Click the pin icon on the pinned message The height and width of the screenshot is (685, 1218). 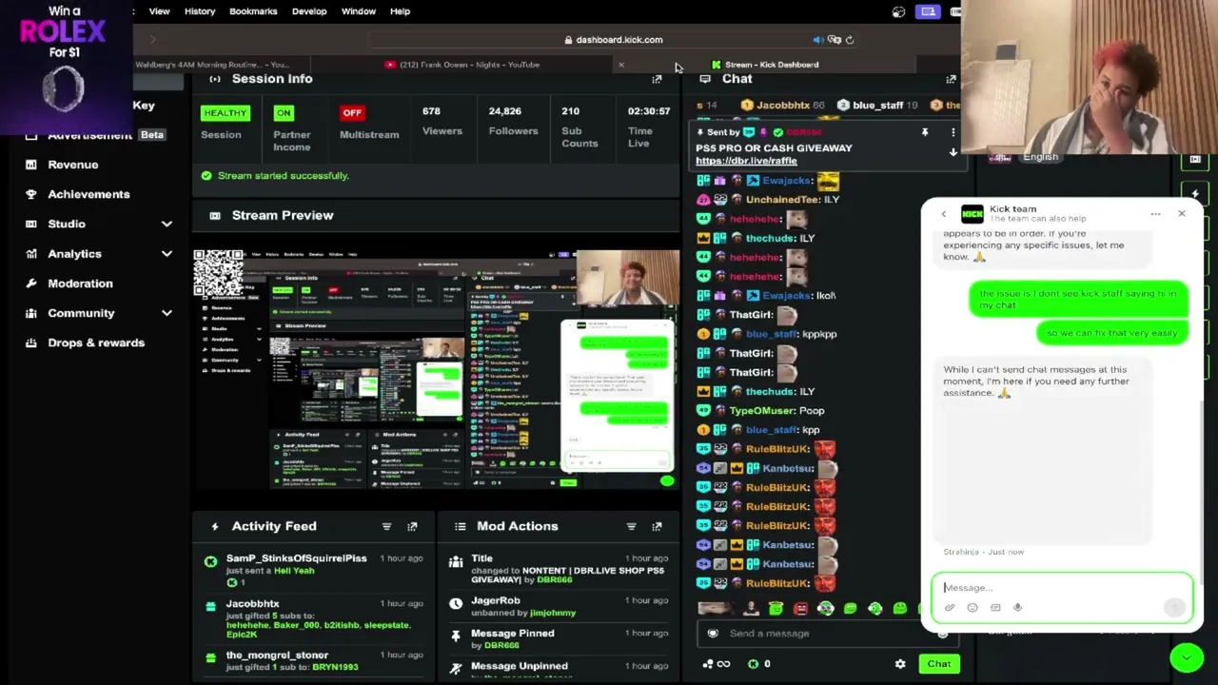pos(924,132)
